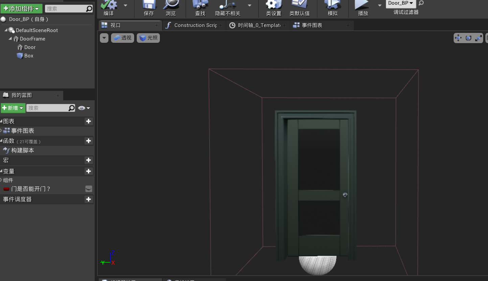The image size is (488, 281).
Task: Click the 播放 play toolbar button
Action: pos(363,8)
